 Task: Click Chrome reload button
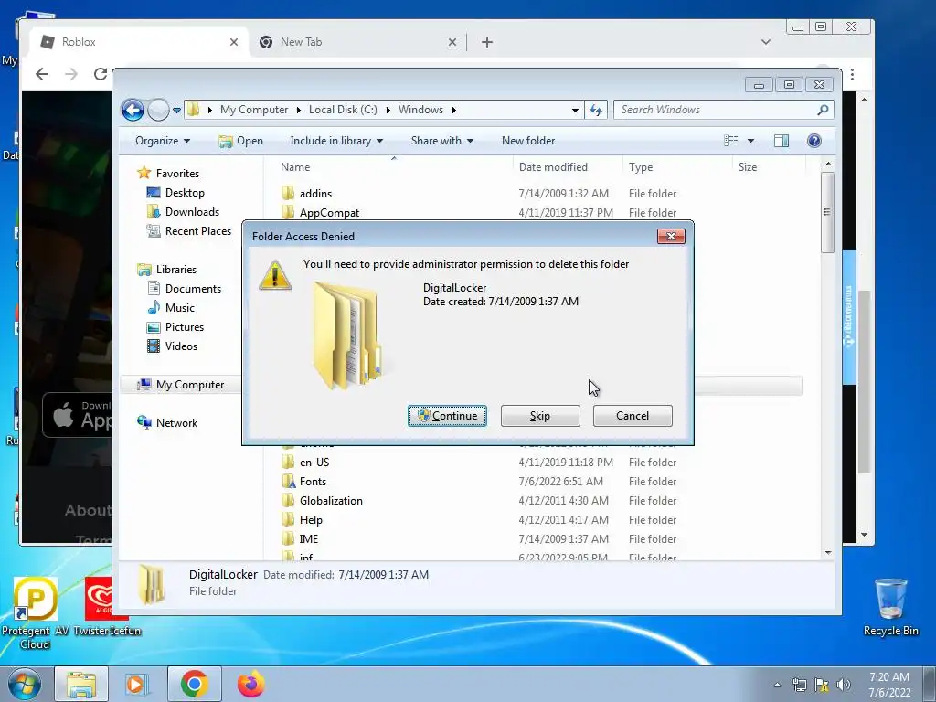[101, 74]
